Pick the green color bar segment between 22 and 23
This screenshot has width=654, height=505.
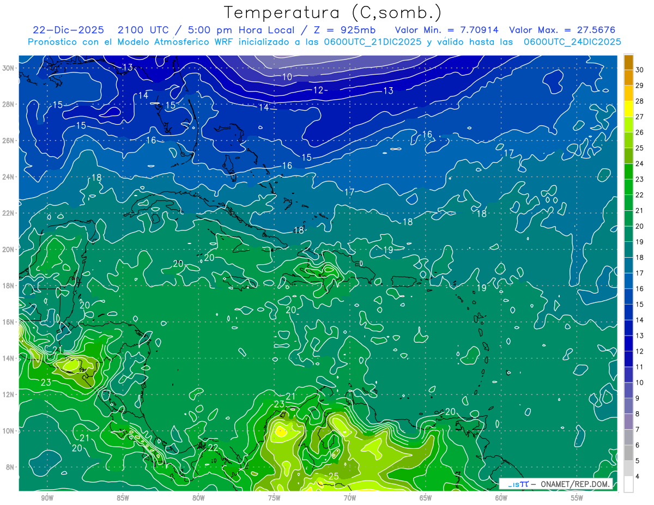[628, 187]
